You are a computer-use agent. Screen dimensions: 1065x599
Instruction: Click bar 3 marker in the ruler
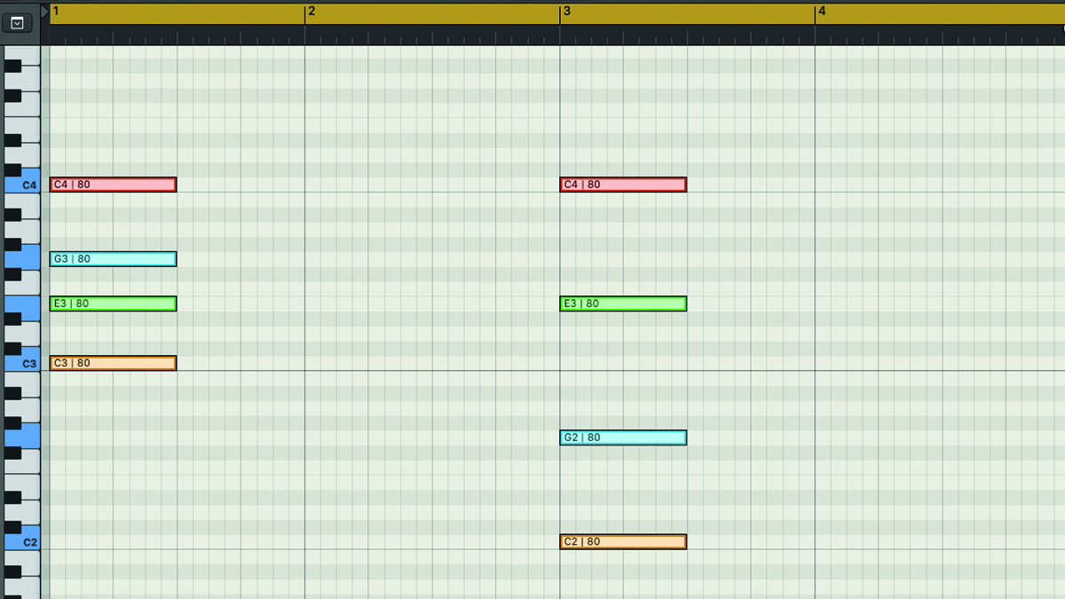coord(566,12)
